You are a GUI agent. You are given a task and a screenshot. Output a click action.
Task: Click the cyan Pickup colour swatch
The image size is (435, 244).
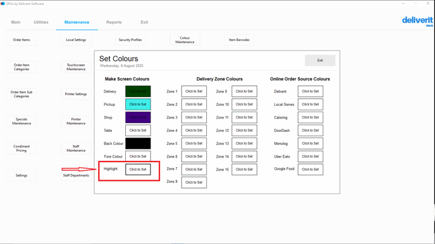click(138, 104)
